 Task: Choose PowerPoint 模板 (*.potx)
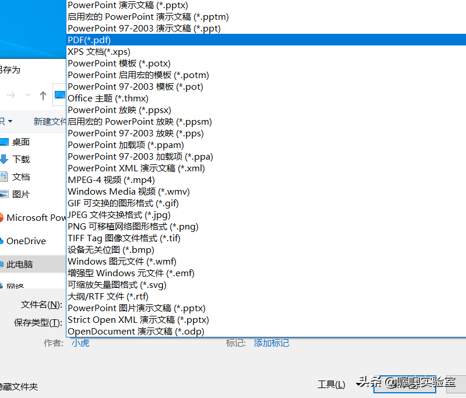266,64
